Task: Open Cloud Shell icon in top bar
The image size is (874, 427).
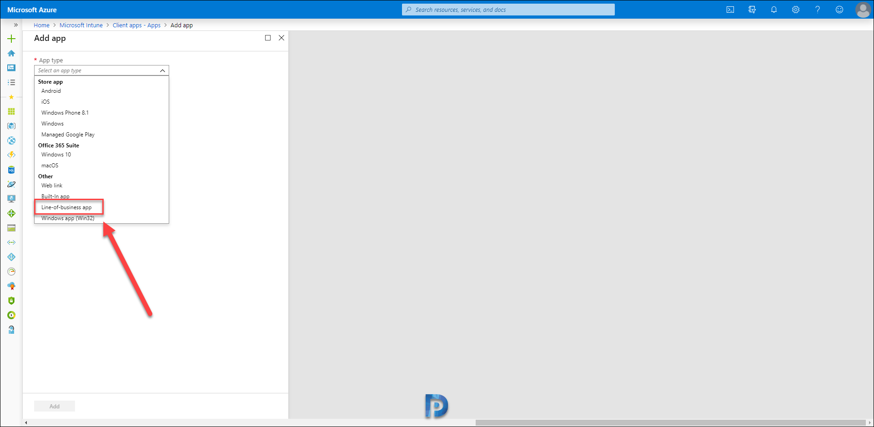Action: tap(730, 10)
